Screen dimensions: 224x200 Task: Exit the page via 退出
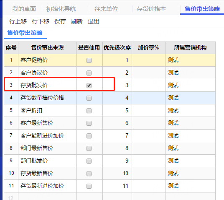click(x=94, y=21)
